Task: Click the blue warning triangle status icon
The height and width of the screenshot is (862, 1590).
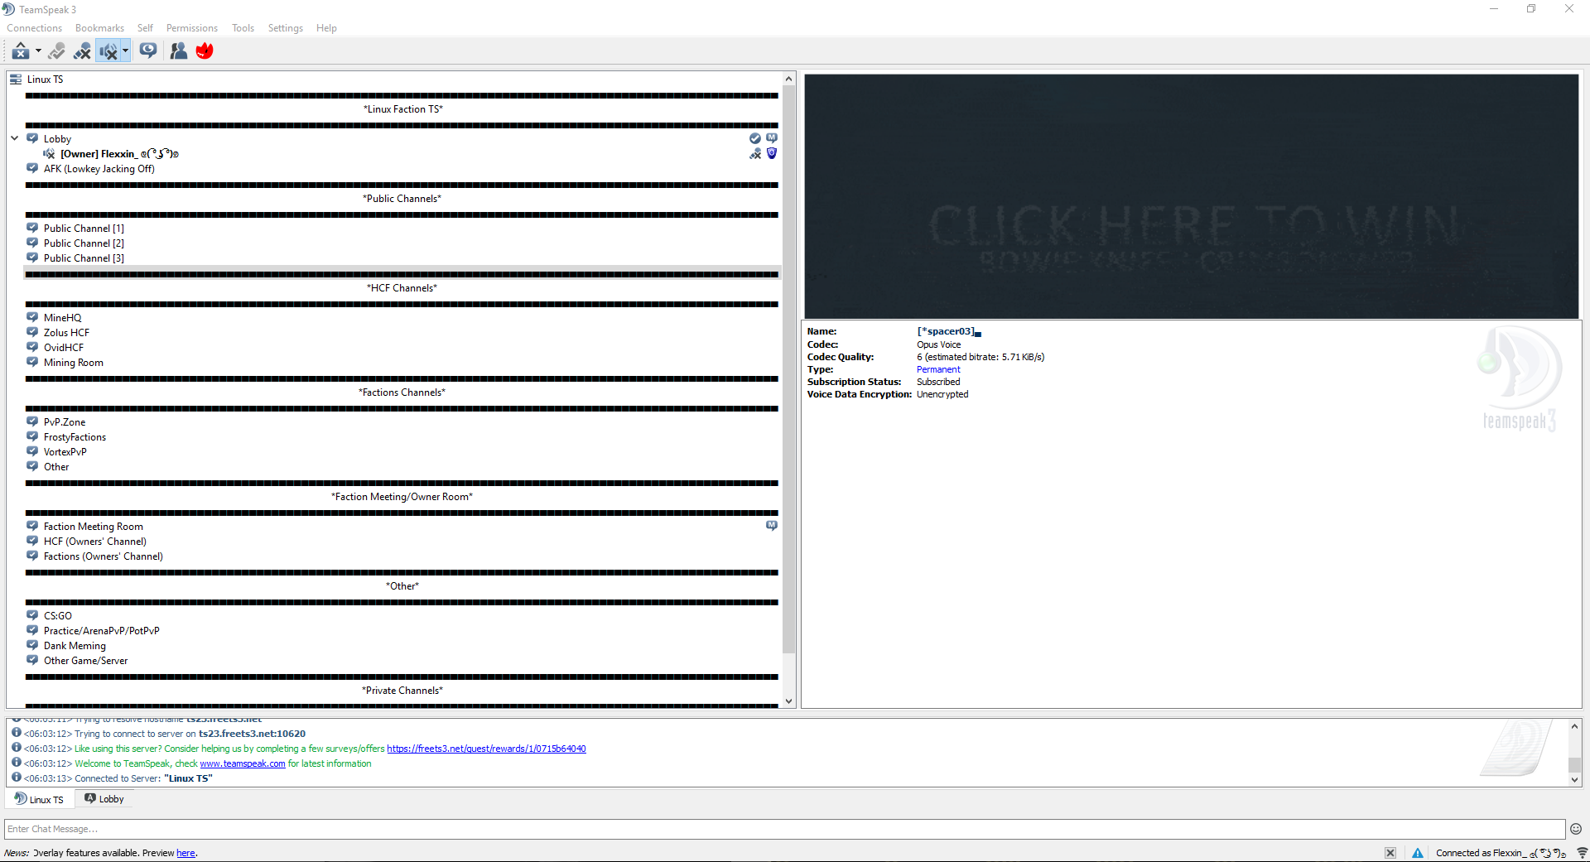Action: coord(1418,853)
